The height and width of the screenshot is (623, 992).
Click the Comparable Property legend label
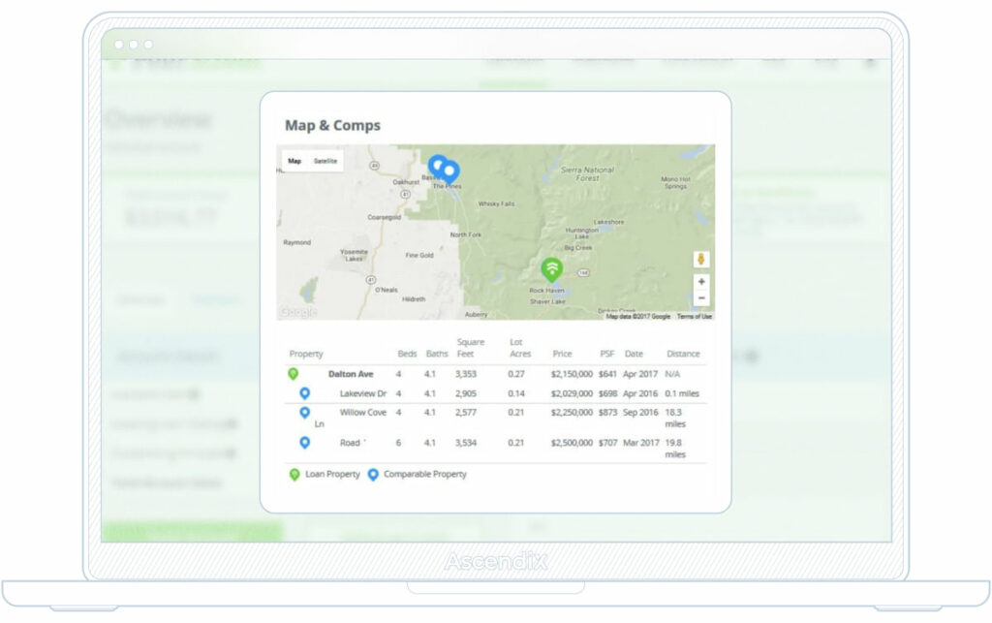[425, 475]
